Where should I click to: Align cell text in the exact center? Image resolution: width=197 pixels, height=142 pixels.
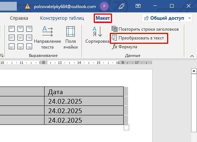click(x=20, y=38)
